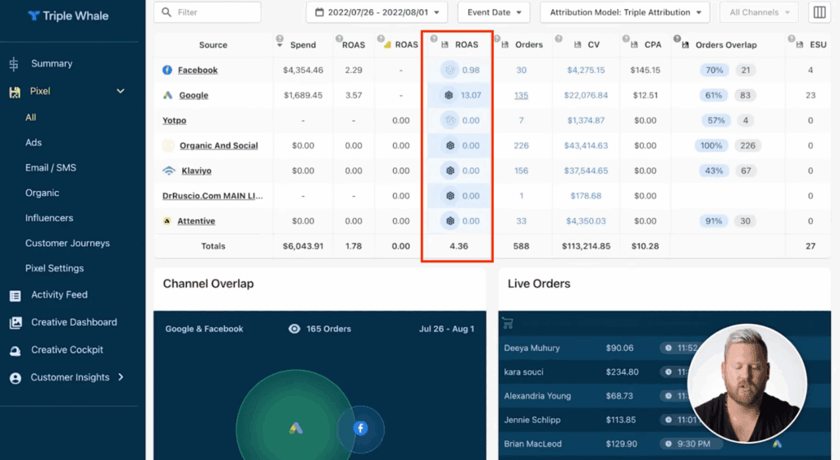
Task: Open the Influencers menu item
Action: coord(49,218)
